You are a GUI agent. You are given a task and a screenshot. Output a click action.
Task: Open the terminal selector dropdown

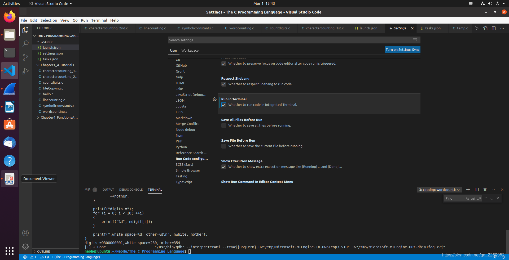[x=439, y=190]
